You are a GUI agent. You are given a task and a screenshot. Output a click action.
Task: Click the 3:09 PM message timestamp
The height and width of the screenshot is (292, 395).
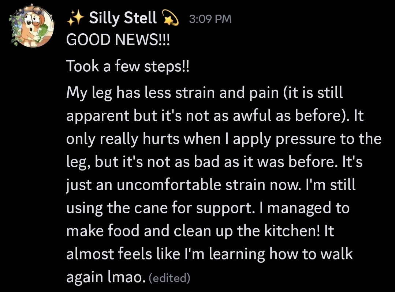click(210, 19)
